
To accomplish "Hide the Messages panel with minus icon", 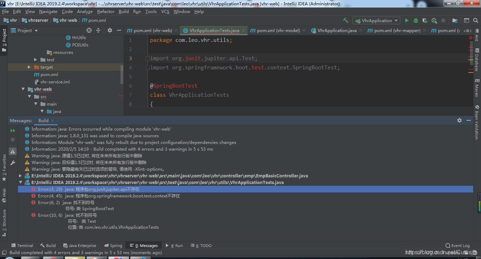I will 469,120.
